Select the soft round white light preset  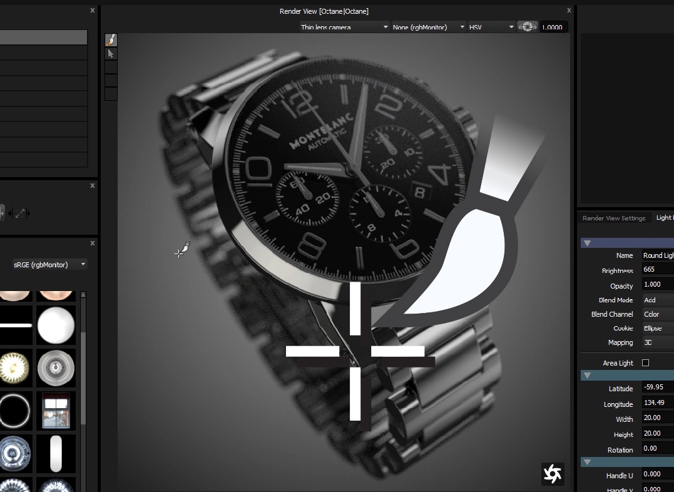56,325
